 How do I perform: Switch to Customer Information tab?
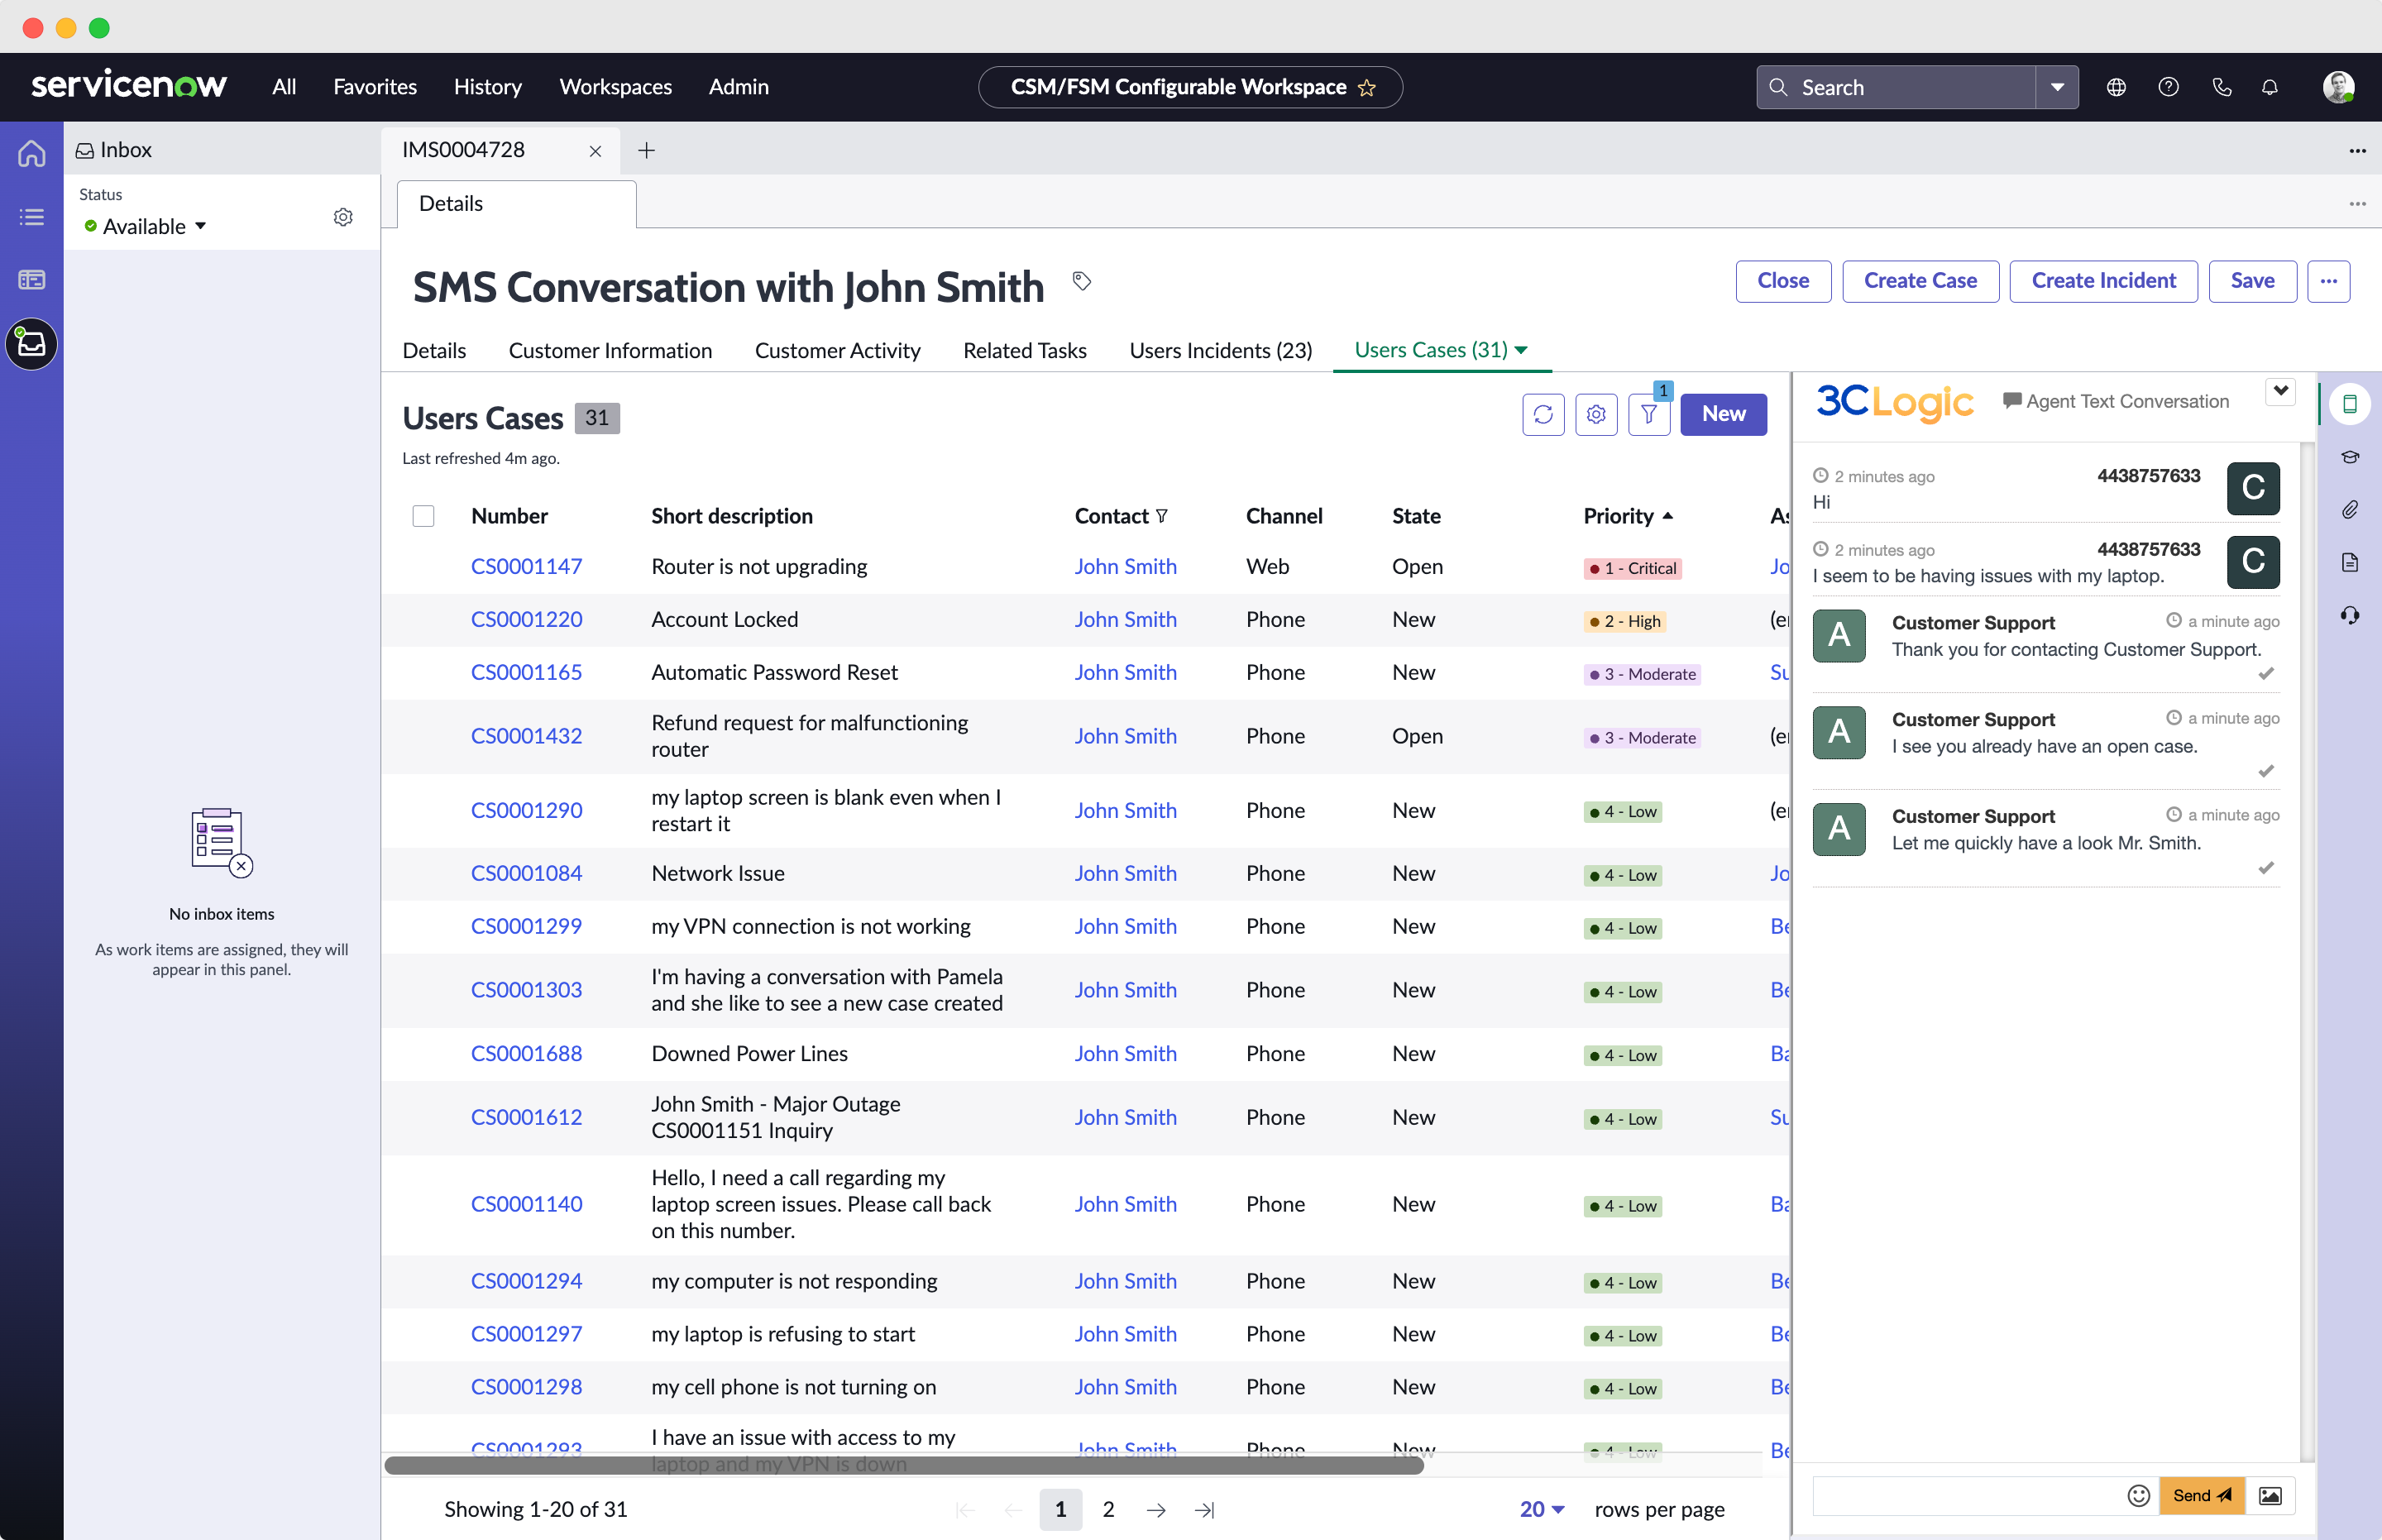click(610, 350)
